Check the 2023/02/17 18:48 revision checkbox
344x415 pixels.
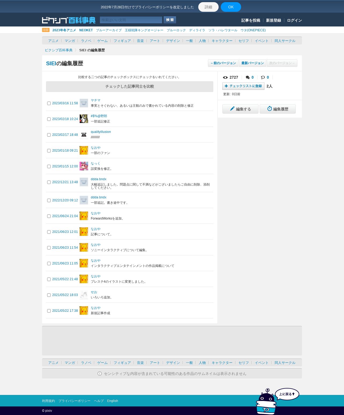49,135
